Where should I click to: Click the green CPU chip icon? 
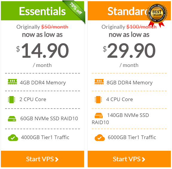[12, 100]
